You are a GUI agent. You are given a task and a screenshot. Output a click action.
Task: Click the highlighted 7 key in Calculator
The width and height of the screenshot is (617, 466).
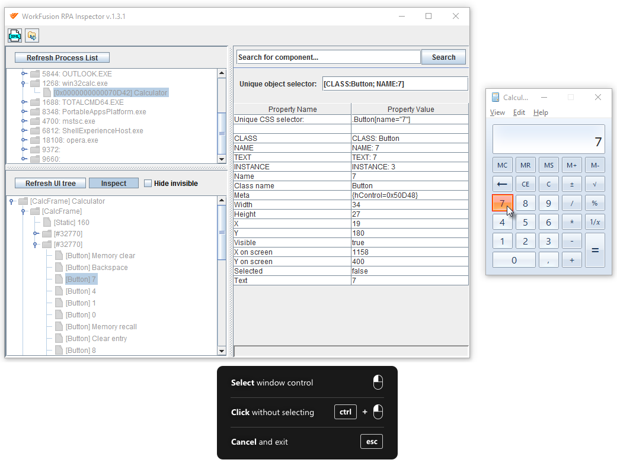click(x=503, y=203)
